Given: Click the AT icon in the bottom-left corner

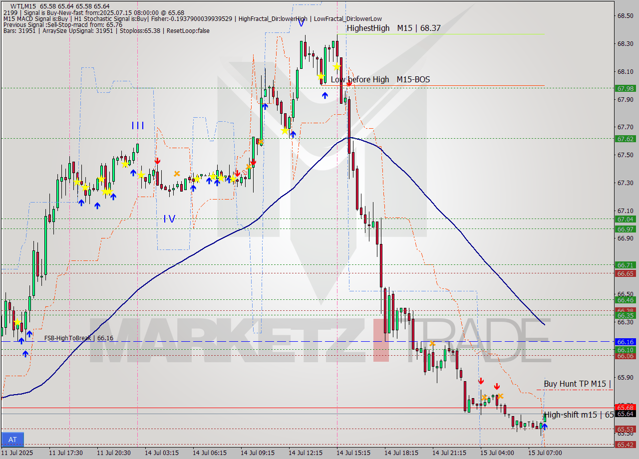Looking at the screenshot, I should pos(12,440).
